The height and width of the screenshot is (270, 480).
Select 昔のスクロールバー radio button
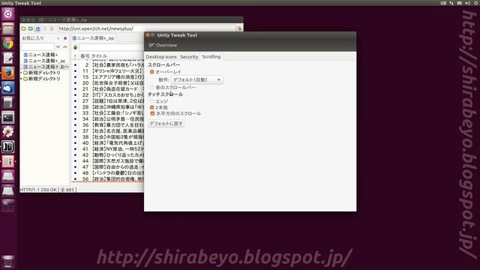tap(151, 88)
